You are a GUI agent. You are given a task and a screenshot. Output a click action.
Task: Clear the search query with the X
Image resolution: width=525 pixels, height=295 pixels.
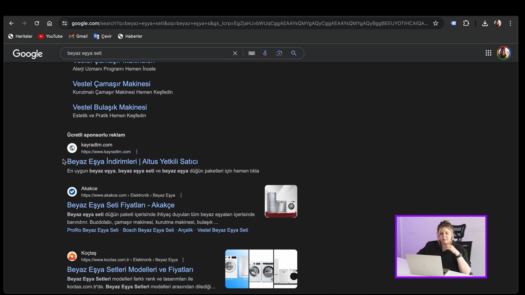[235, 53]
